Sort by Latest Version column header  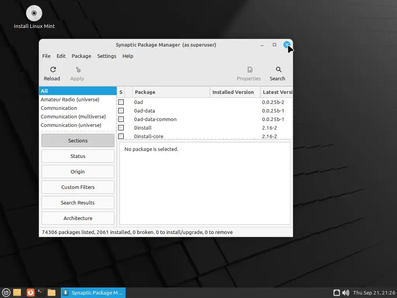[276, 92]
